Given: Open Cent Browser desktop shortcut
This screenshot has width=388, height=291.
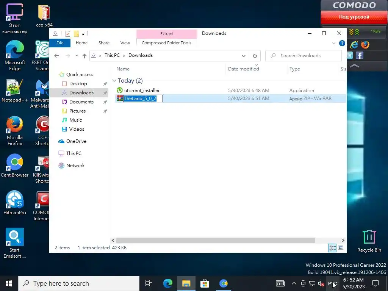Looking at the screenshot, I should tap(15, 166).
